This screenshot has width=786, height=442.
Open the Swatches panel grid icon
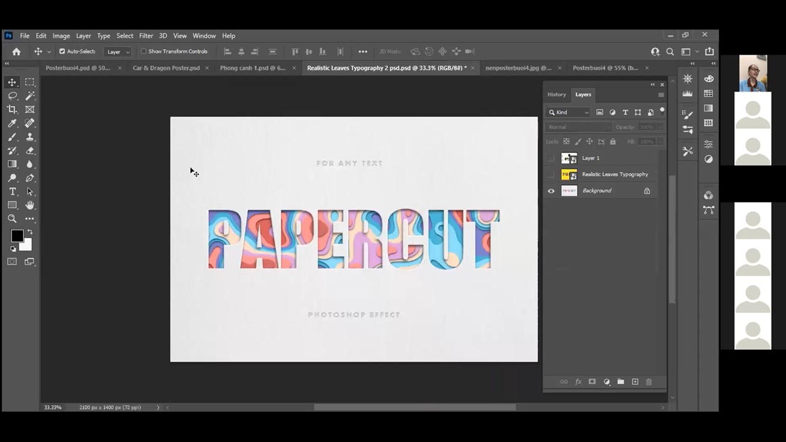coord(709,93)
